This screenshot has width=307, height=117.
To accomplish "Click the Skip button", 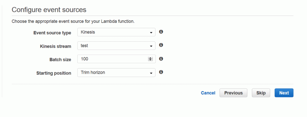I will click(x=261, y=93).
